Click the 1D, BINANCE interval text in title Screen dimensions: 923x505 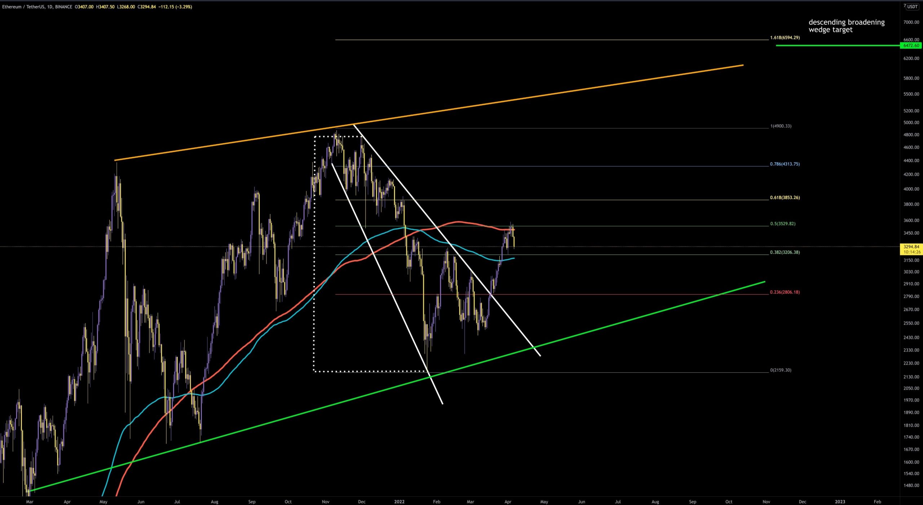59,7
